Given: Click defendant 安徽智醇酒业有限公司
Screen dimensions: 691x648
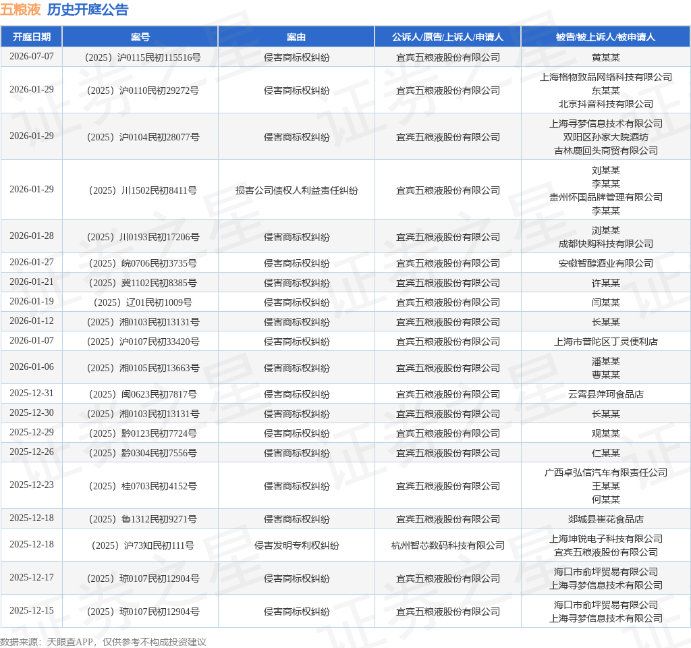Looking at the screenshot, I should pos(605,263).
